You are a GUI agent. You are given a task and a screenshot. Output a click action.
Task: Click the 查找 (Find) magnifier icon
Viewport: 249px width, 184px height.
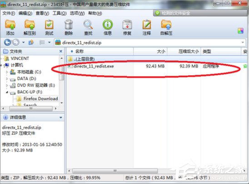(x=88, y=27)
